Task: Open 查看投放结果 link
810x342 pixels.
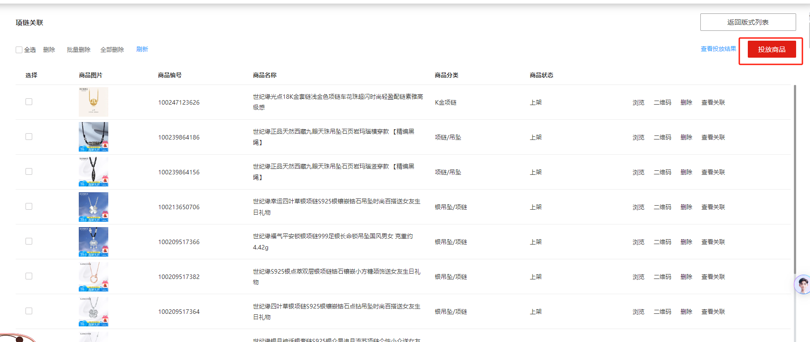Action: tap(718, 49)
